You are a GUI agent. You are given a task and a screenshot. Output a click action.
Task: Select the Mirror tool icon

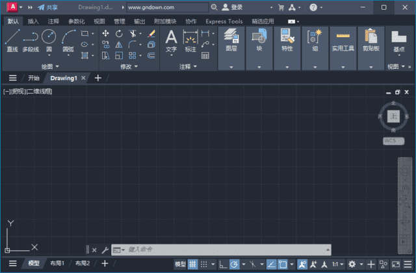coord(119,44)
